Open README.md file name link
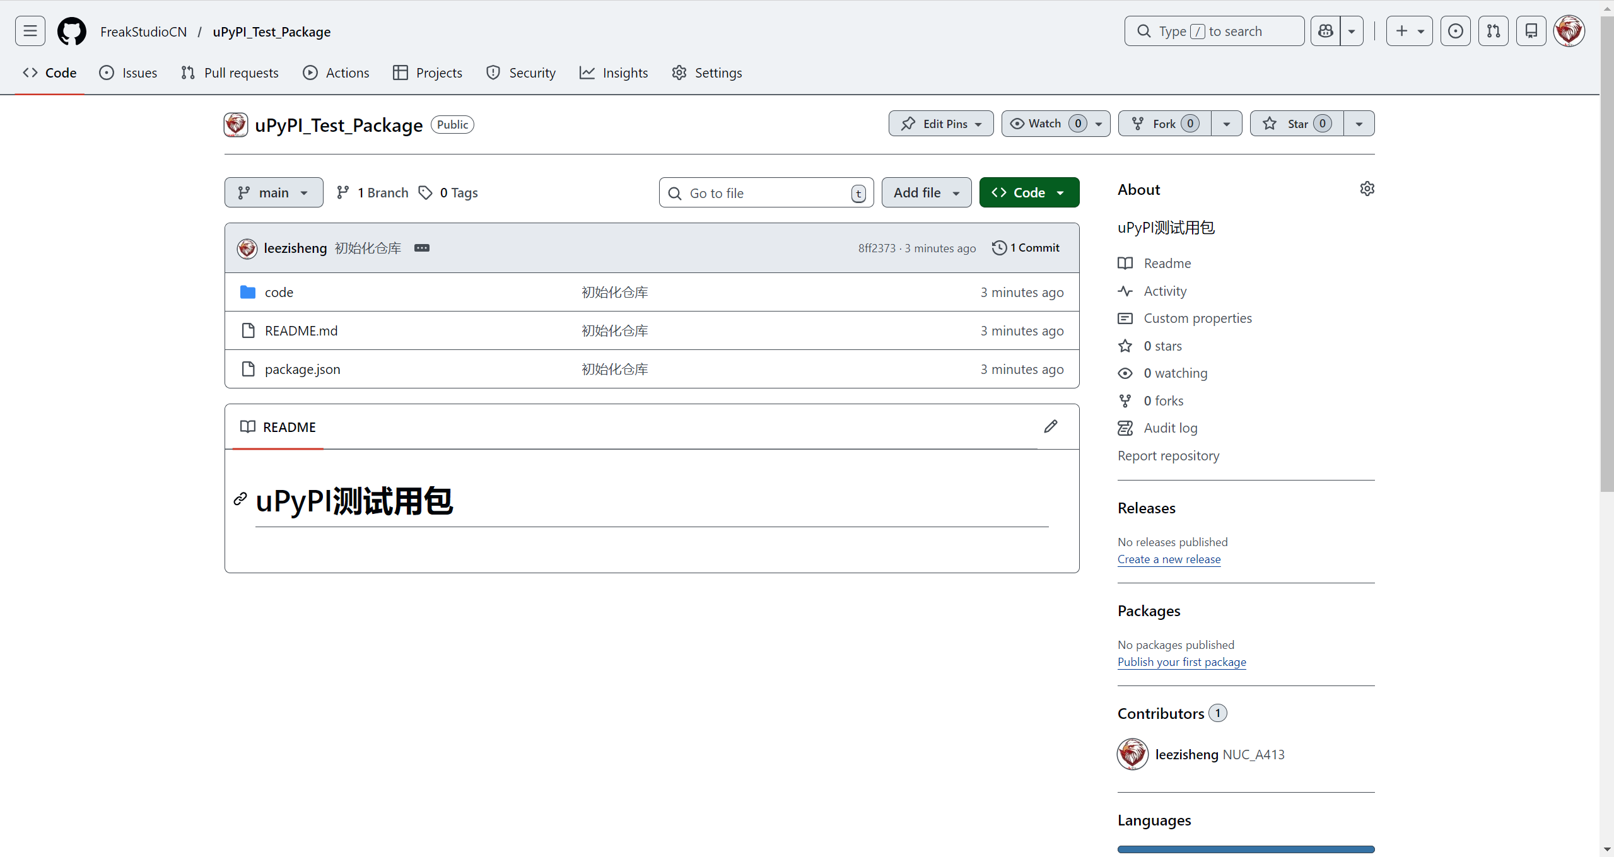Image resolution: width=1614 pixels, height=857 pixels. click(301, 330)
